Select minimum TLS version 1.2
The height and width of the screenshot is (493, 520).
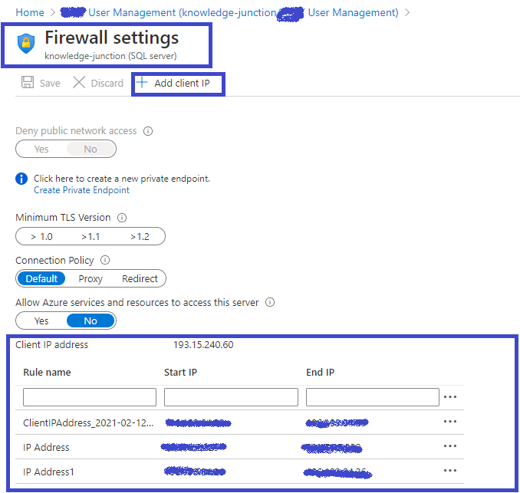pyautogui.click(x=140, y=237)
